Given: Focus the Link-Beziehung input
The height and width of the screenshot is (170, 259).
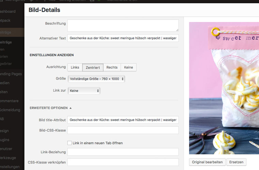Looking at the screenshot, I should (123, 152).
